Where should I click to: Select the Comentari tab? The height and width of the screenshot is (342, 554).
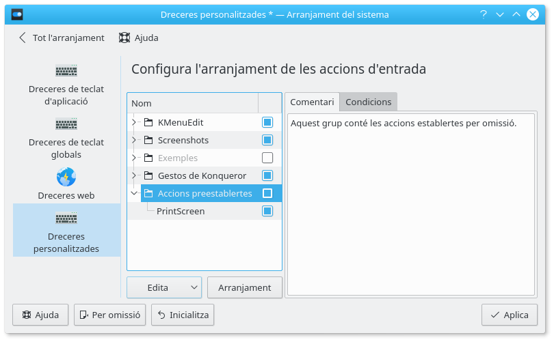tap(312, 102)
